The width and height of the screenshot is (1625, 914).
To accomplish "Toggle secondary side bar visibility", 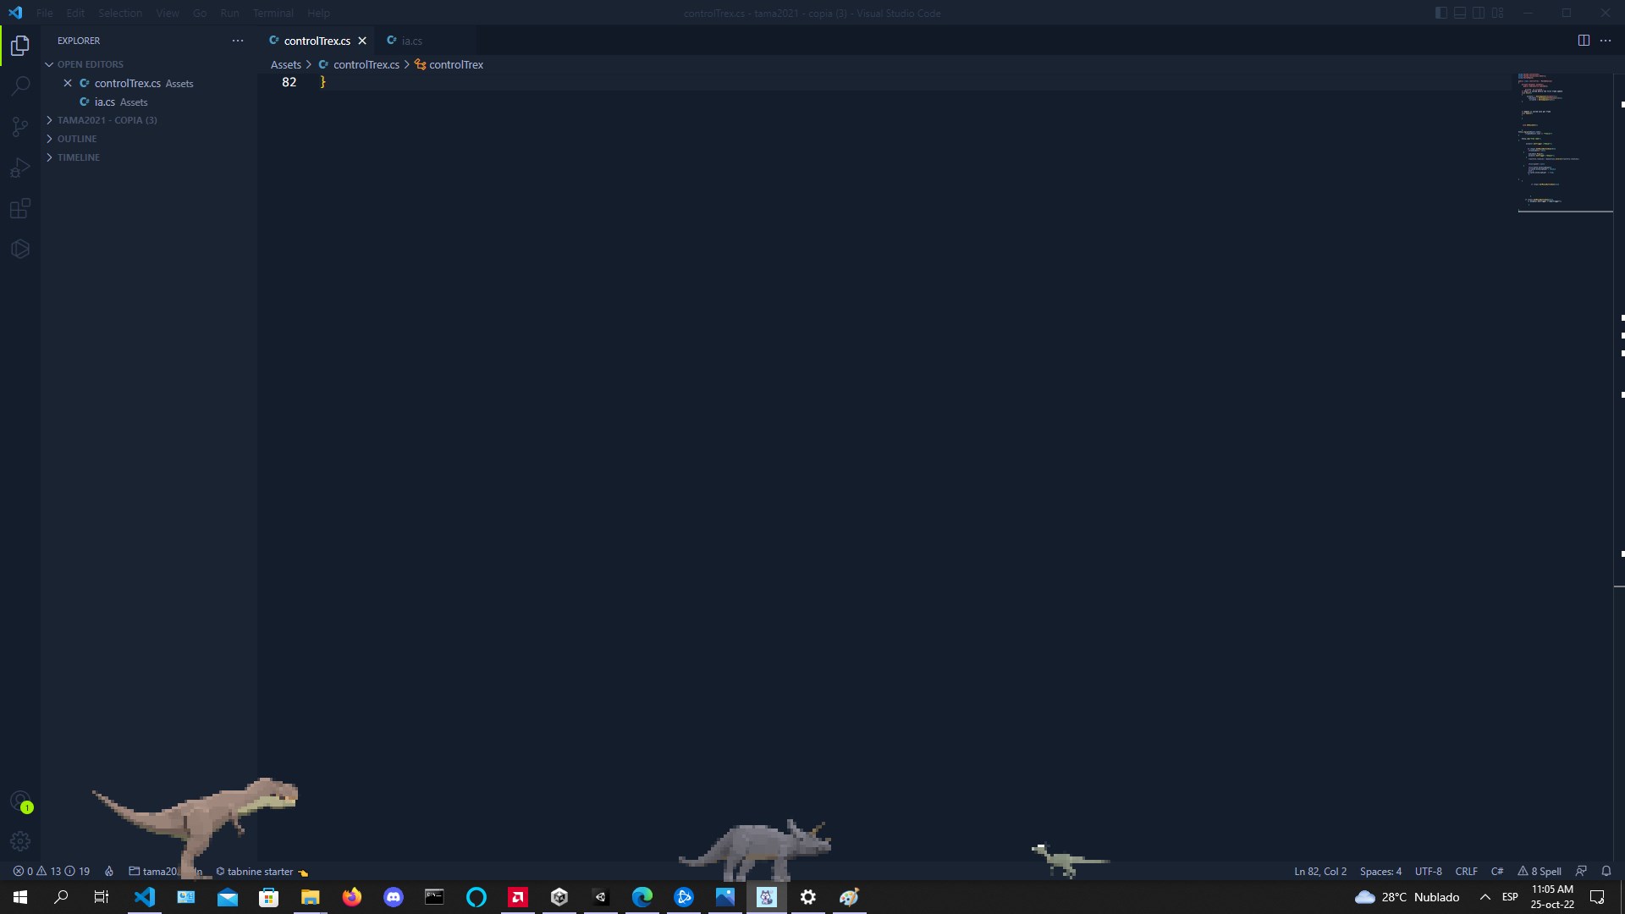I will (x=1479, y=13).
